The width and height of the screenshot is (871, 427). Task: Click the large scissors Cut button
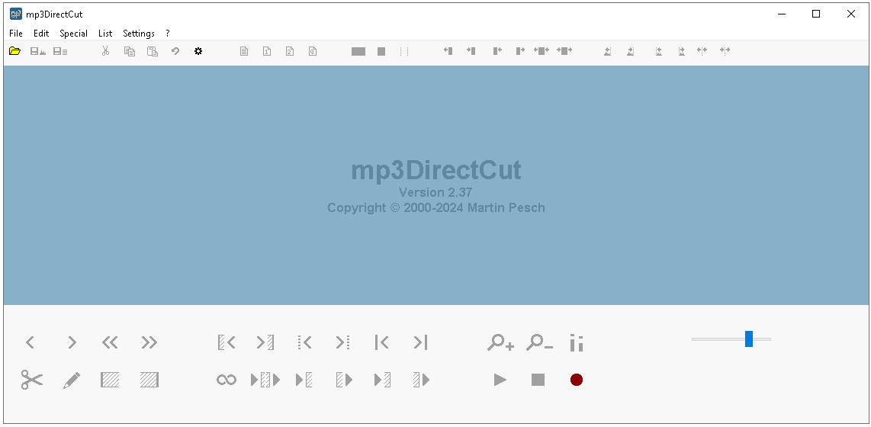click(x=32, y=380)
